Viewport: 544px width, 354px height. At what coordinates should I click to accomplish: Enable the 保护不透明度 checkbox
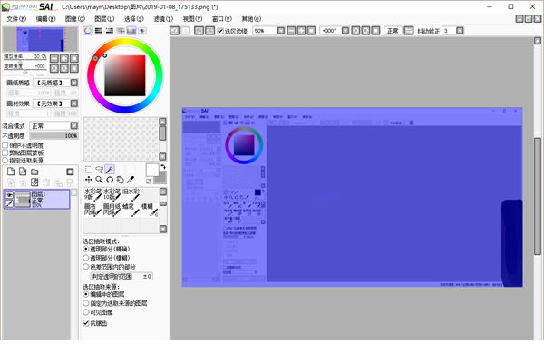[5, 145]
